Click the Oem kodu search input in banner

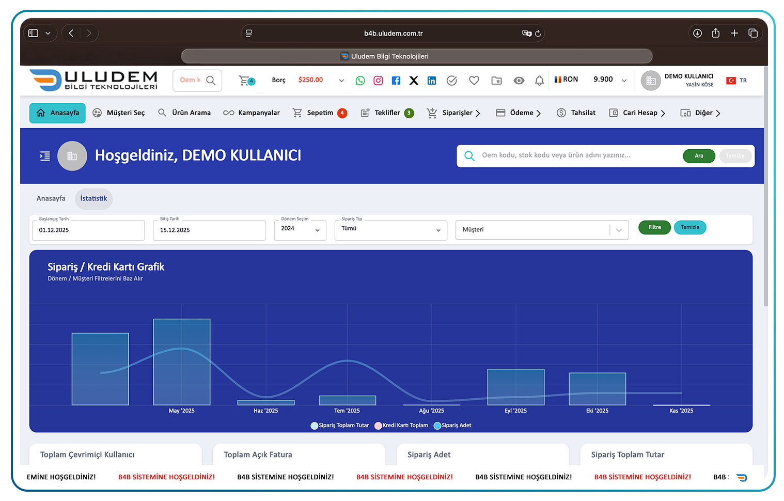tap(578, 155)
